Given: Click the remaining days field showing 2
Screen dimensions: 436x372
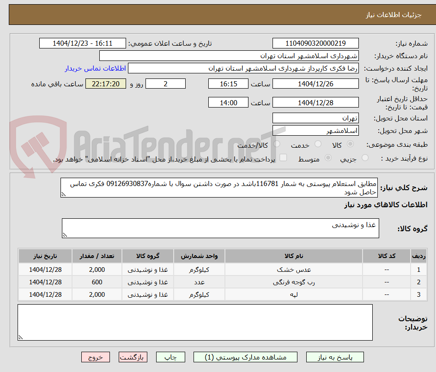Looking at the screenshot, I should click(x=165, y=84).
